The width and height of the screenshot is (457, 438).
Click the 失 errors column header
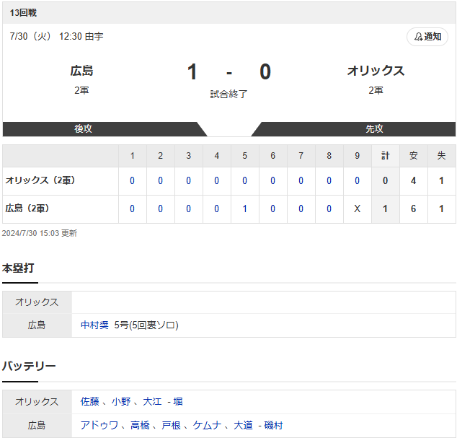point(441,156)
